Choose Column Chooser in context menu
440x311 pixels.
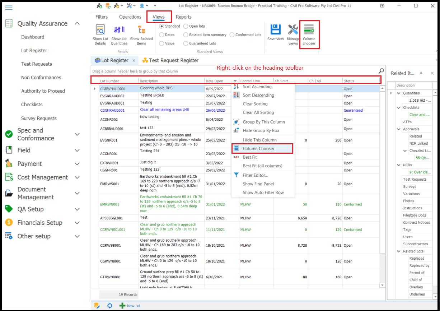coord(263,149)
